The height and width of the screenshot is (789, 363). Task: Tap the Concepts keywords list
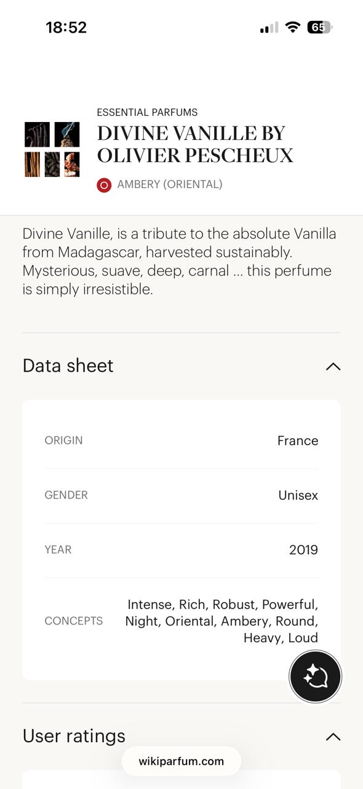pyautogui.click(x=221, y=621)
